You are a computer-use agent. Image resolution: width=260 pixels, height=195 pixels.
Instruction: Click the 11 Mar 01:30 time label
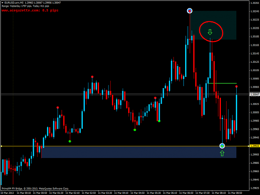[57, 193]
